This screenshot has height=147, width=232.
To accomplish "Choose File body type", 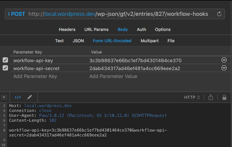I will pos(171,41).
